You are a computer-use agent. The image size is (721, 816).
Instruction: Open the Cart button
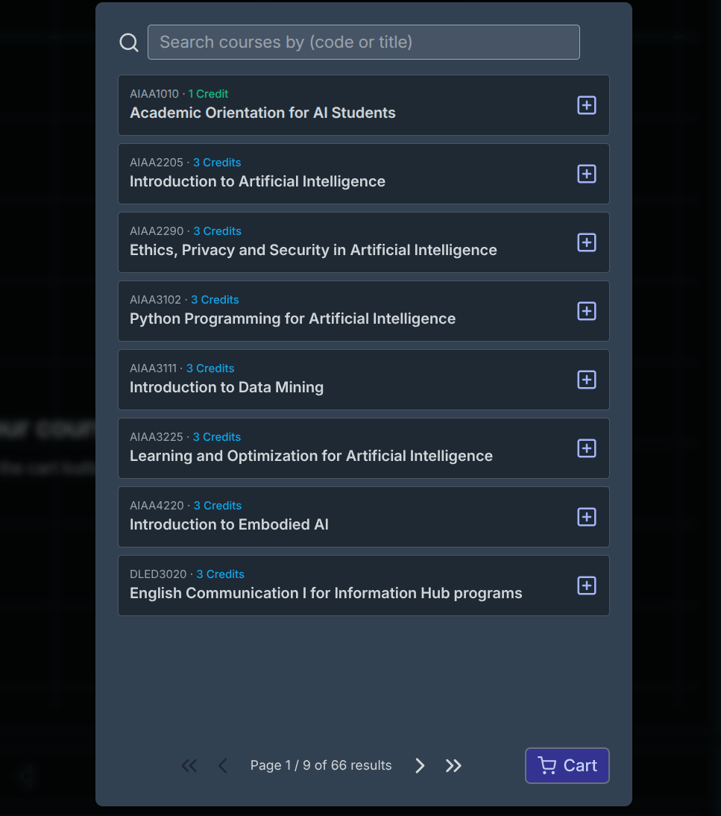(x=567, y=765)
